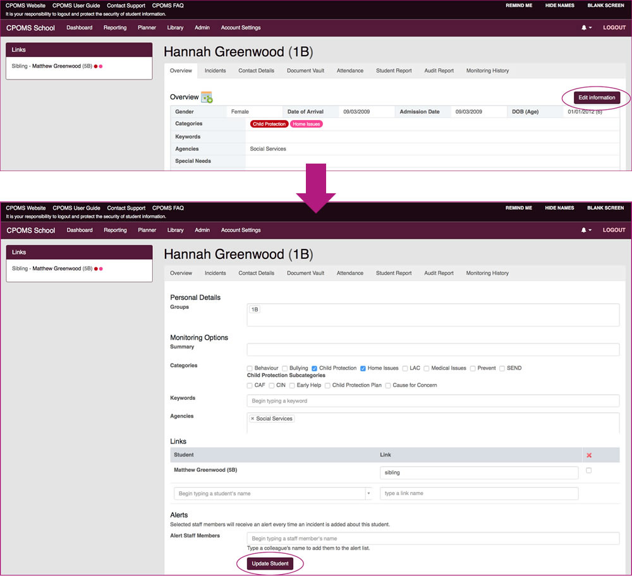Open the Document Vault tab on the Overview page

[x=305, y=71]
